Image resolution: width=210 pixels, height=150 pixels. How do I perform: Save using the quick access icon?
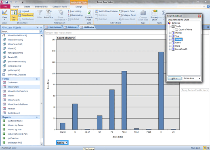point(6,2)
